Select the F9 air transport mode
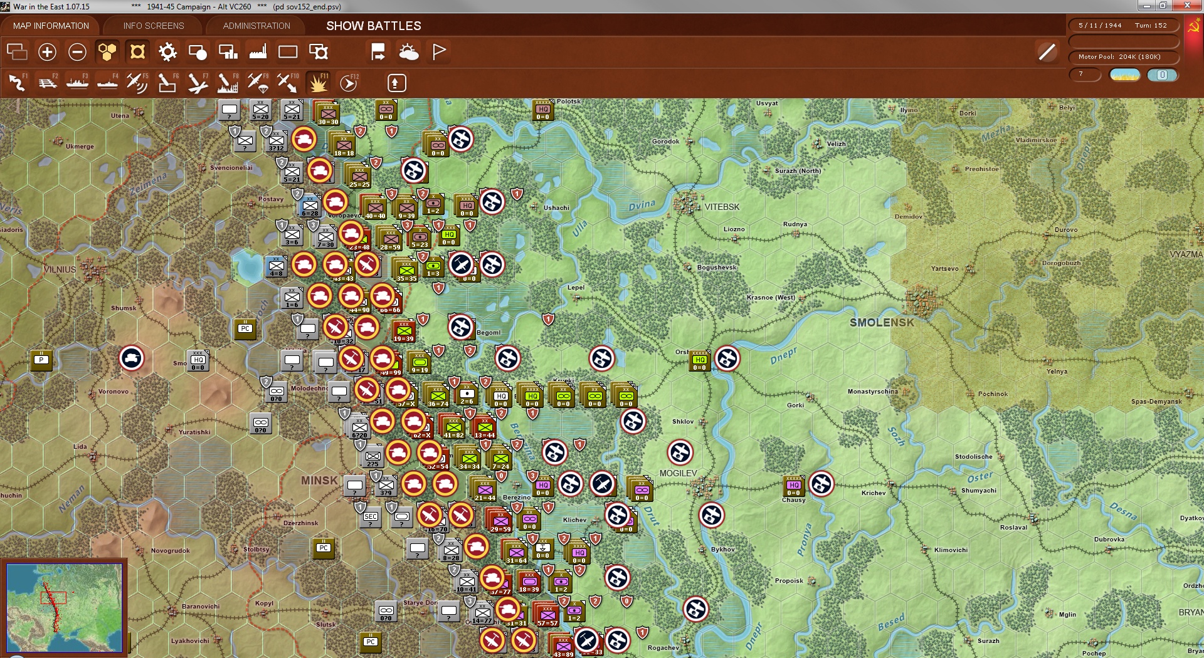This screenshot has width=1204, height=658. tap(258, 83)
